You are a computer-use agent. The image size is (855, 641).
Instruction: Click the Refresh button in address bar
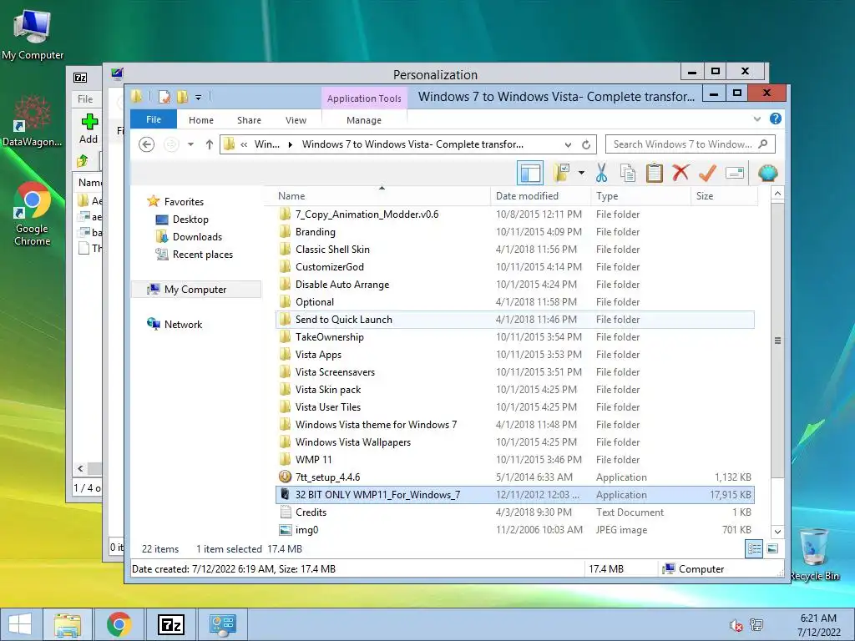click(586, 144)
